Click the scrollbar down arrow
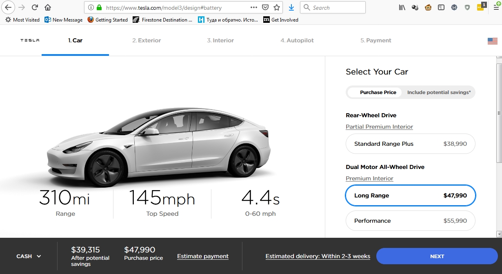Image resolution: width=502 pixels, height=274 pixels. 499,234
